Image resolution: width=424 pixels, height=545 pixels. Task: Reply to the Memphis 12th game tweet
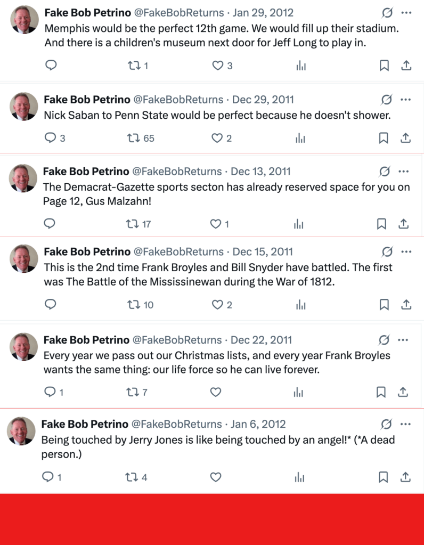pos(51,66)
